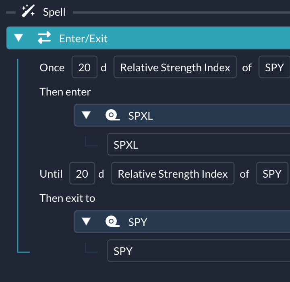Click the SPXL asset row under the SPXL group
Screen dimensions: 290x282
click(x=199, y=144)
